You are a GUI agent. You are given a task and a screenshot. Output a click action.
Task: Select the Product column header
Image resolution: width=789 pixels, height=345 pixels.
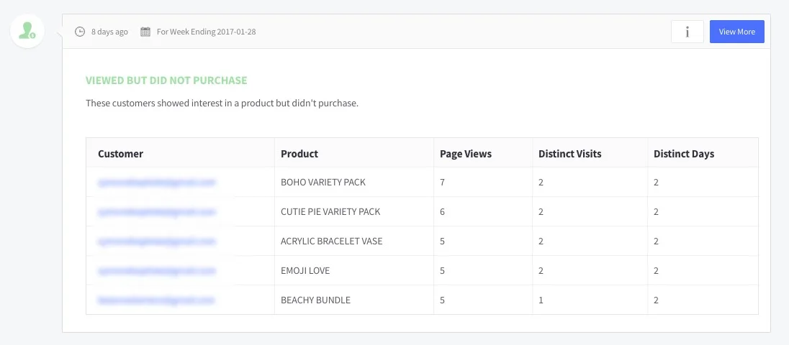299,154
